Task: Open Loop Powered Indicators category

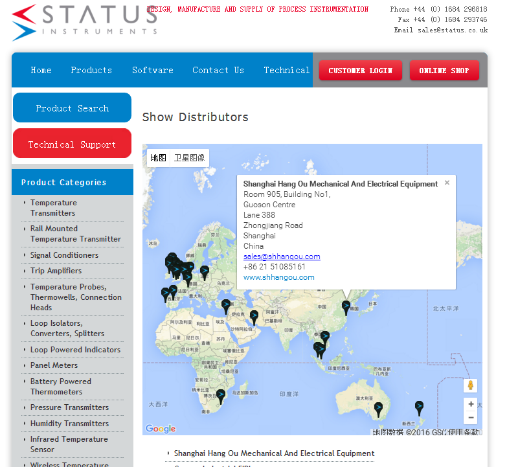Action: [x=75, y=349]
